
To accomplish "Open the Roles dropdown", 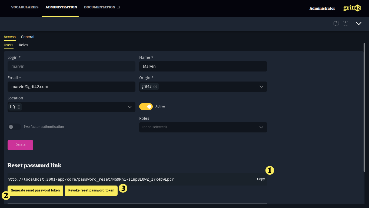I will [261, 127].
